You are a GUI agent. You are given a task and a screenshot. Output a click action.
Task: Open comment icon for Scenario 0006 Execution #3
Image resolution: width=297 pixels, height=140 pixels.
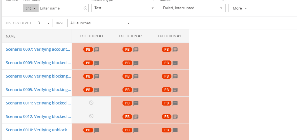(x=97, y=77)
